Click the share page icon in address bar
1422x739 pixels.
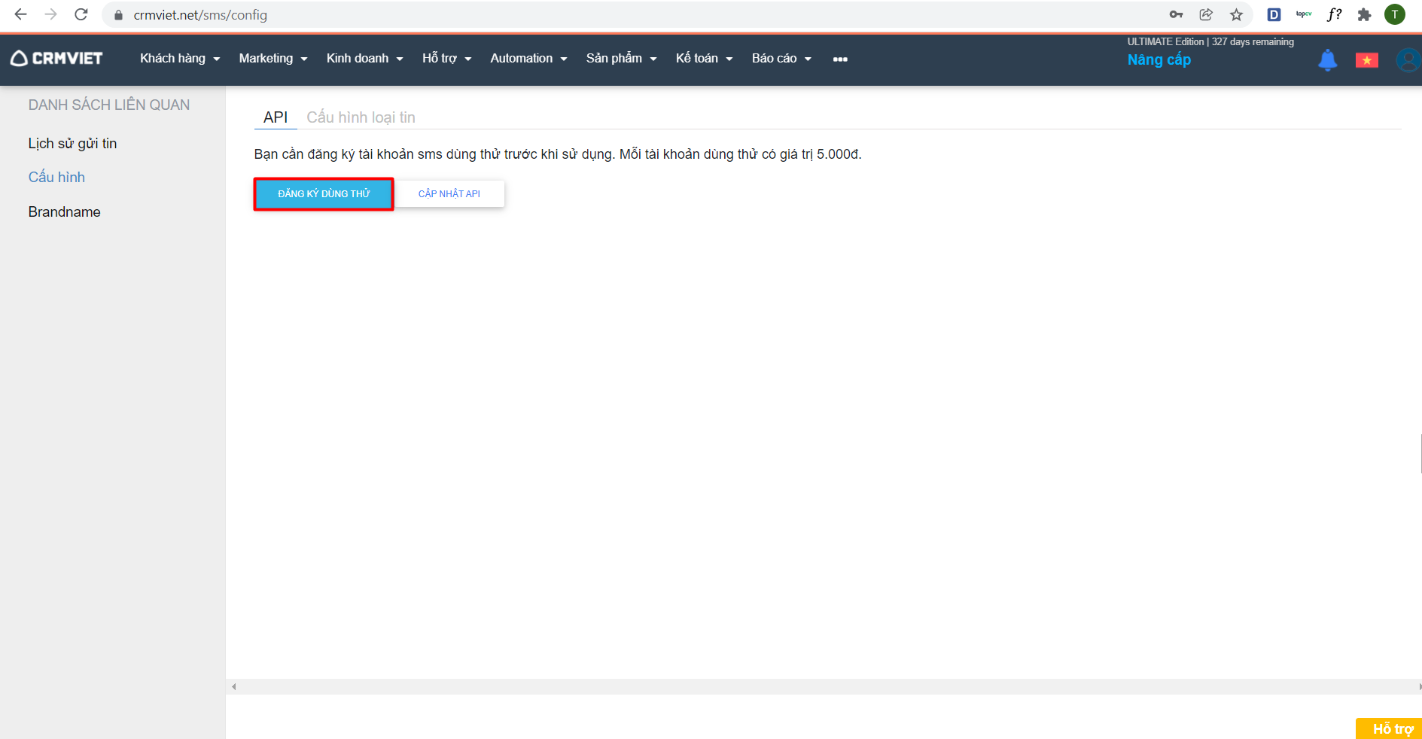click(x=1206, y=15)
